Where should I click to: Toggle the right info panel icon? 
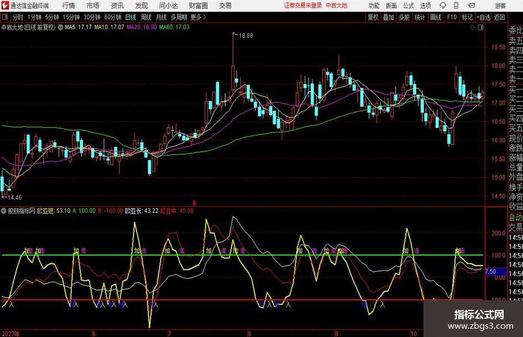click(480, 27)
